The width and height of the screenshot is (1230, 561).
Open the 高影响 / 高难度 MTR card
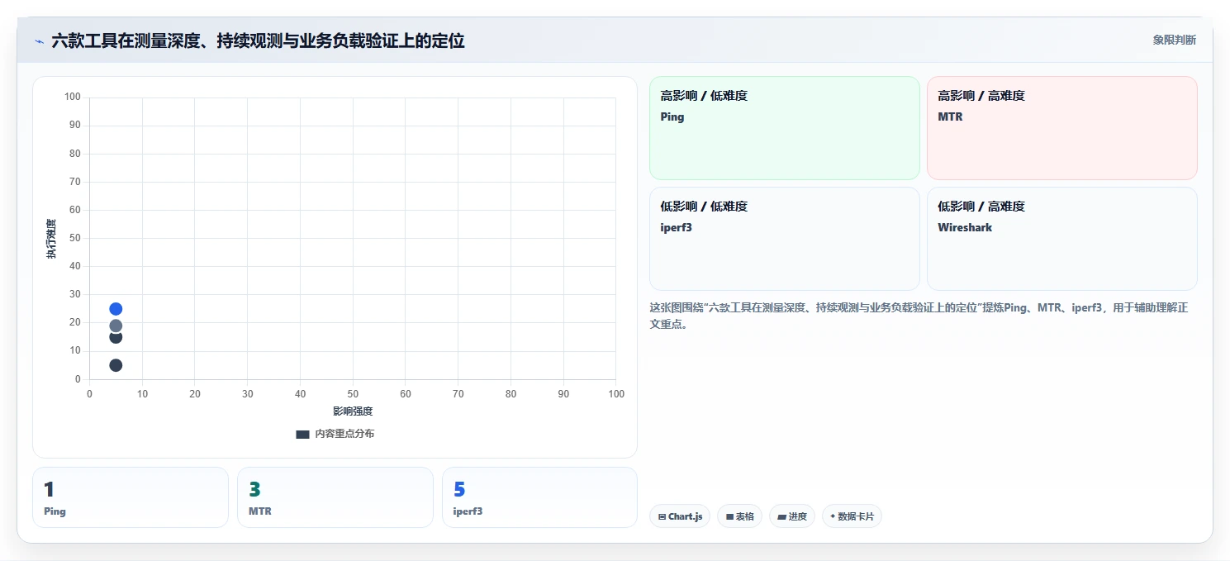1061,128
